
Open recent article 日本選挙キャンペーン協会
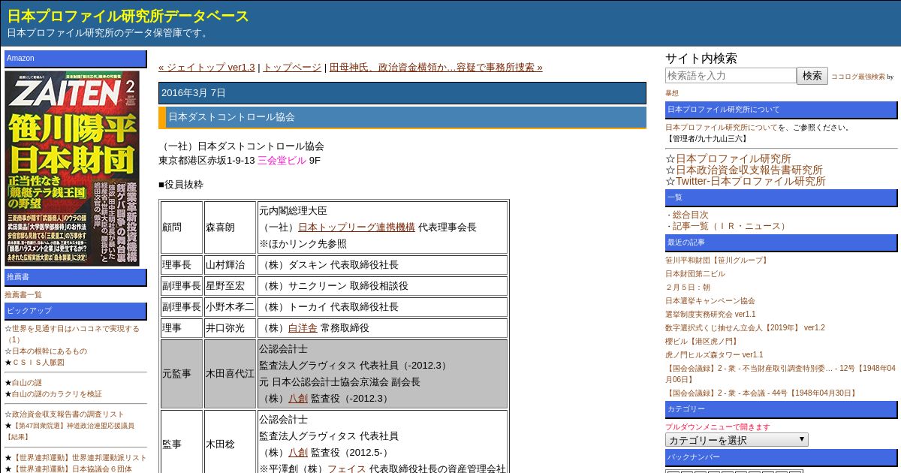pos(710,301)
